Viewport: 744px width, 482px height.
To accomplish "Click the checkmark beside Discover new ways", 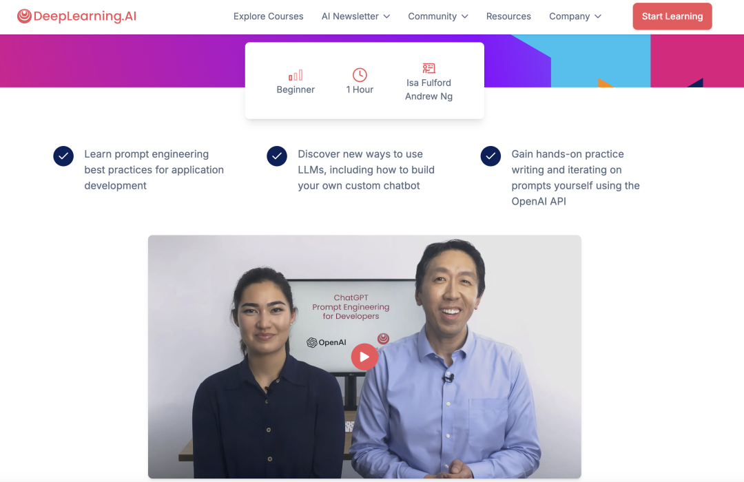I will tap(277, 156).
